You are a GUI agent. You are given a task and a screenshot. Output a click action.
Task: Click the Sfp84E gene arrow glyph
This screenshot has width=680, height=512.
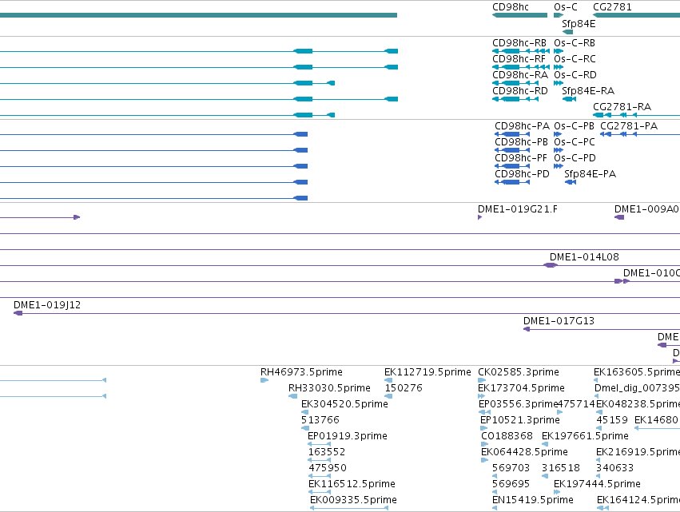coord(567,32)
